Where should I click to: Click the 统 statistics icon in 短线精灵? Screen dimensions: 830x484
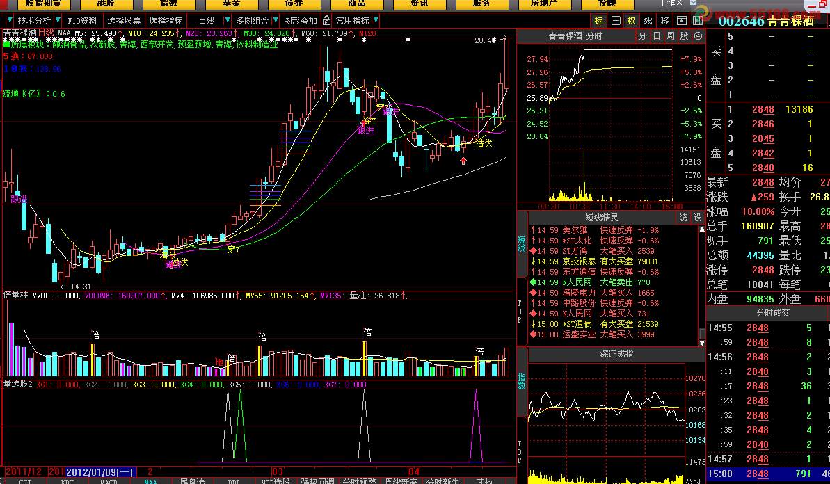point(683,218)
